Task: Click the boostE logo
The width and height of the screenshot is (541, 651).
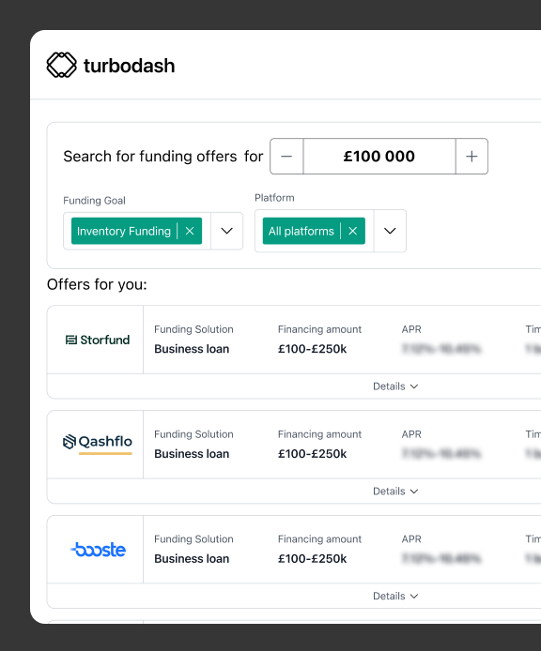Action: 98,550
